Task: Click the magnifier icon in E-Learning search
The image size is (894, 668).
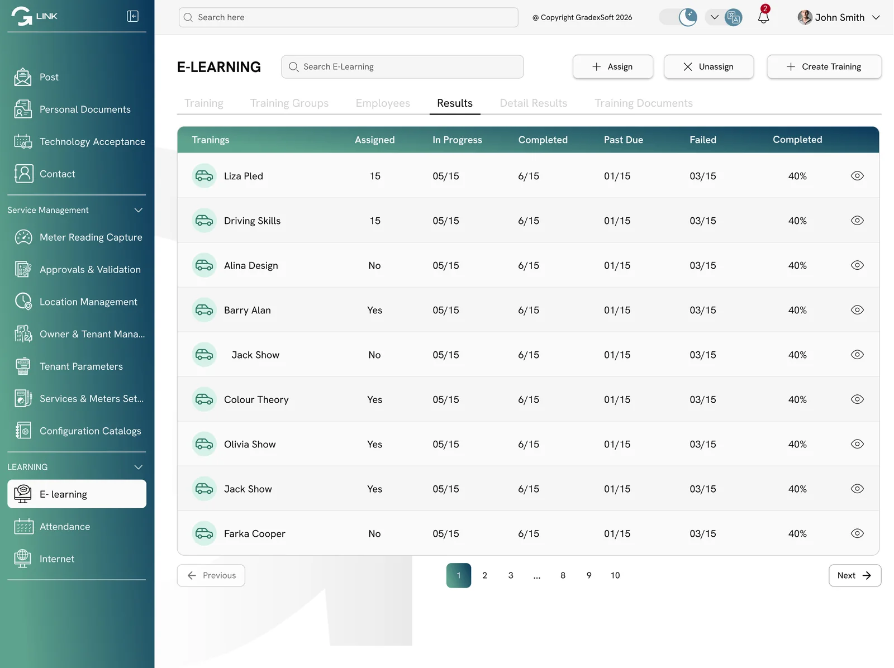Action: 293,67
